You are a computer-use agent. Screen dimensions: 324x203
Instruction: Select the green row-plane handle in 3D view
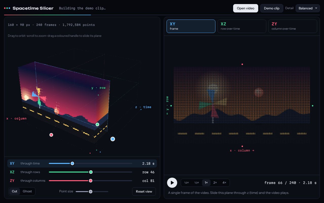click(97, 124)
